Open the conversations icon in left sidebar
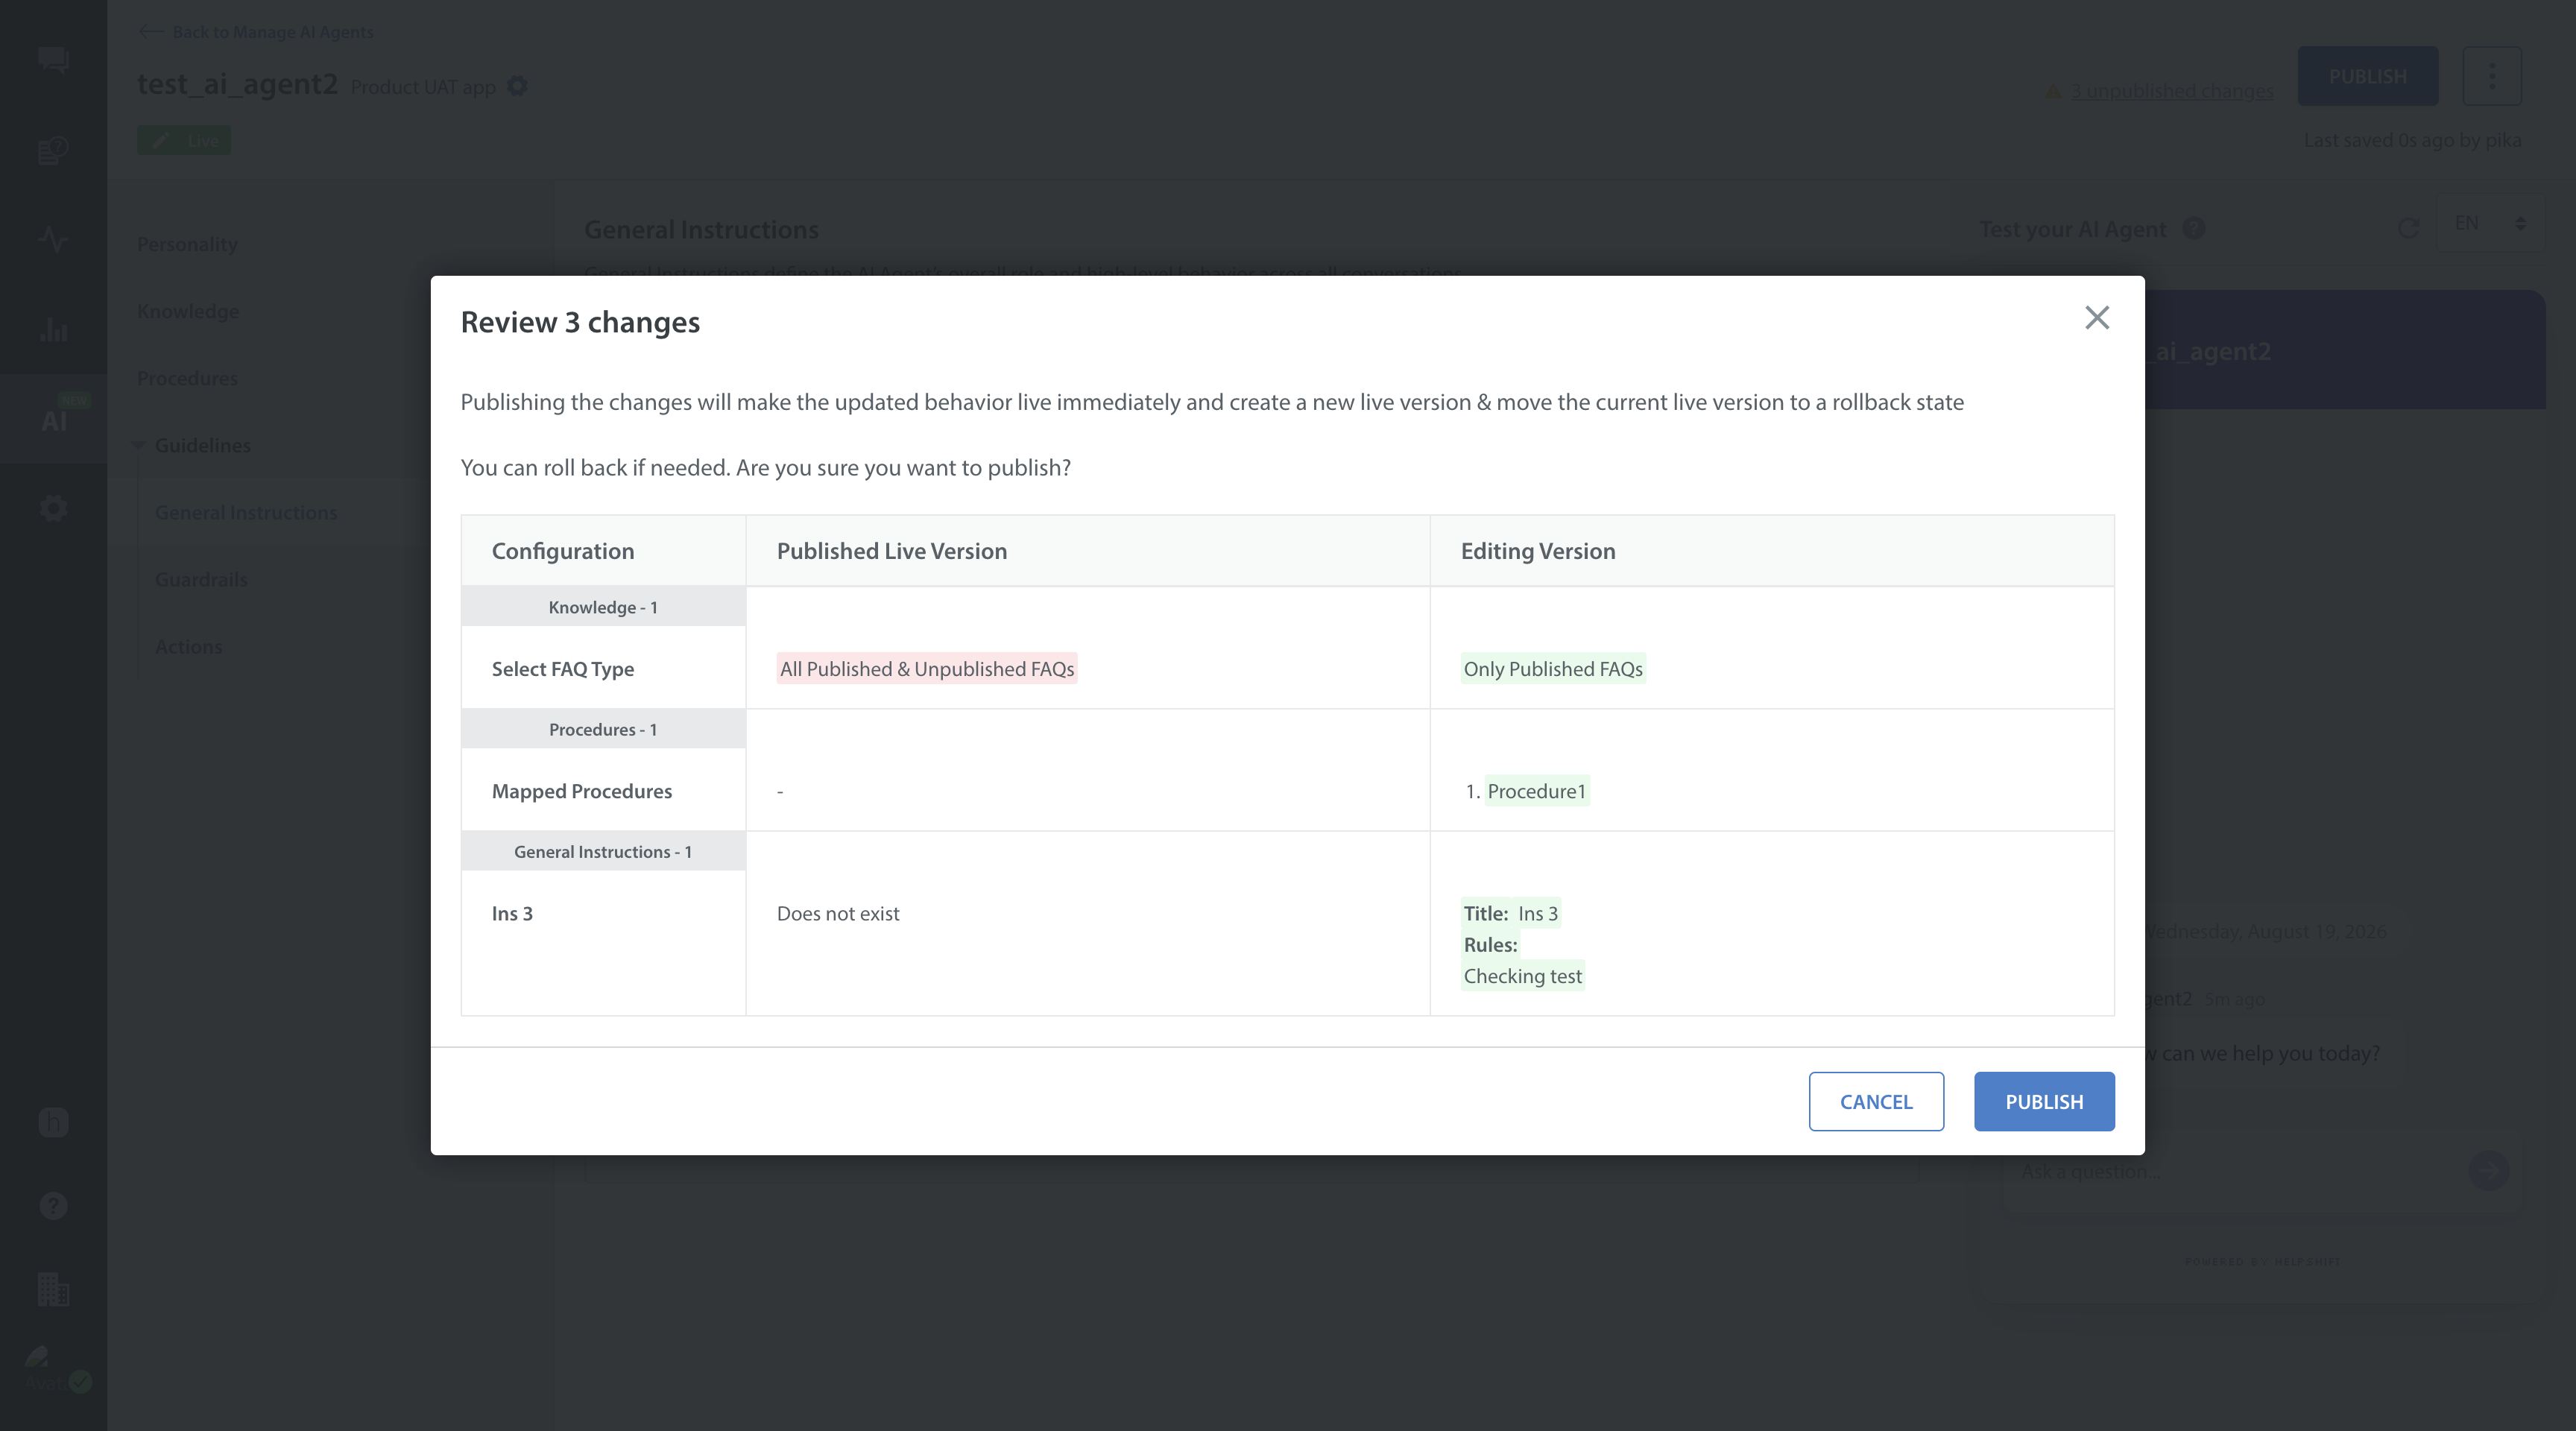Screen dimensions: 2576x1431 53,60
